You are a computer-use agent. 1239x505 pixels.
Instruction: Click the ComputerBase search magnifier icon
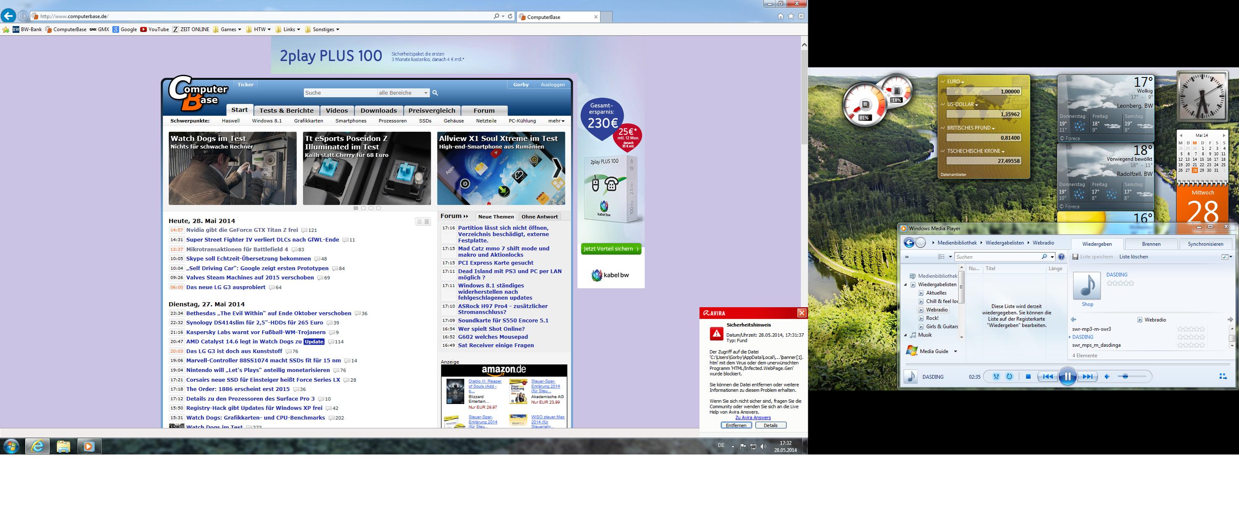[x=435, y=93]
